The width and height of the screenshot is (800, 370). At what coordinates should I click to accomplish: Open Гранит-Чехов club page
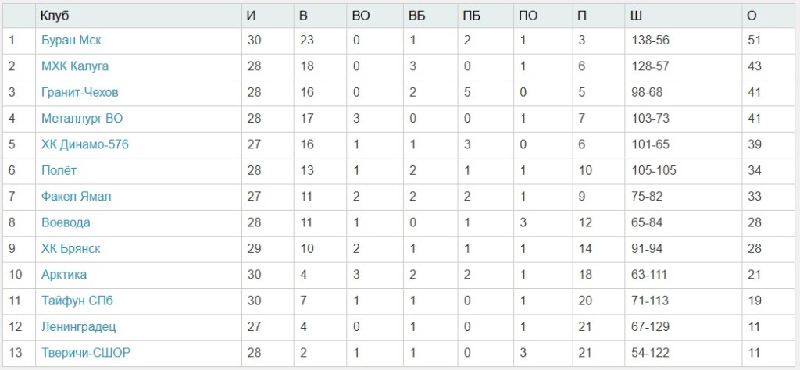tap(80, 92)
